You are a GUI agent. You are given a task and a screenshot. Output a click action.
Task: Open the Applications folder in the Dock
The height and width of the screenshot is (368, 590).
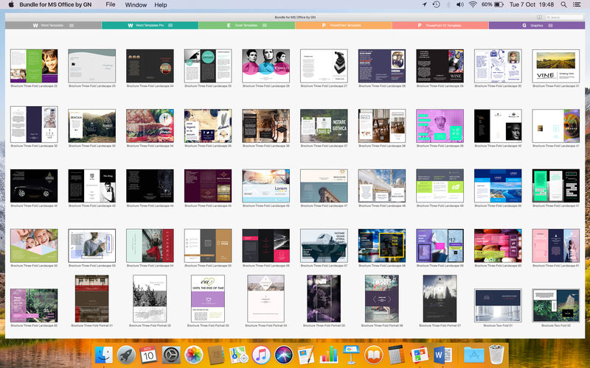click(473, 355)
